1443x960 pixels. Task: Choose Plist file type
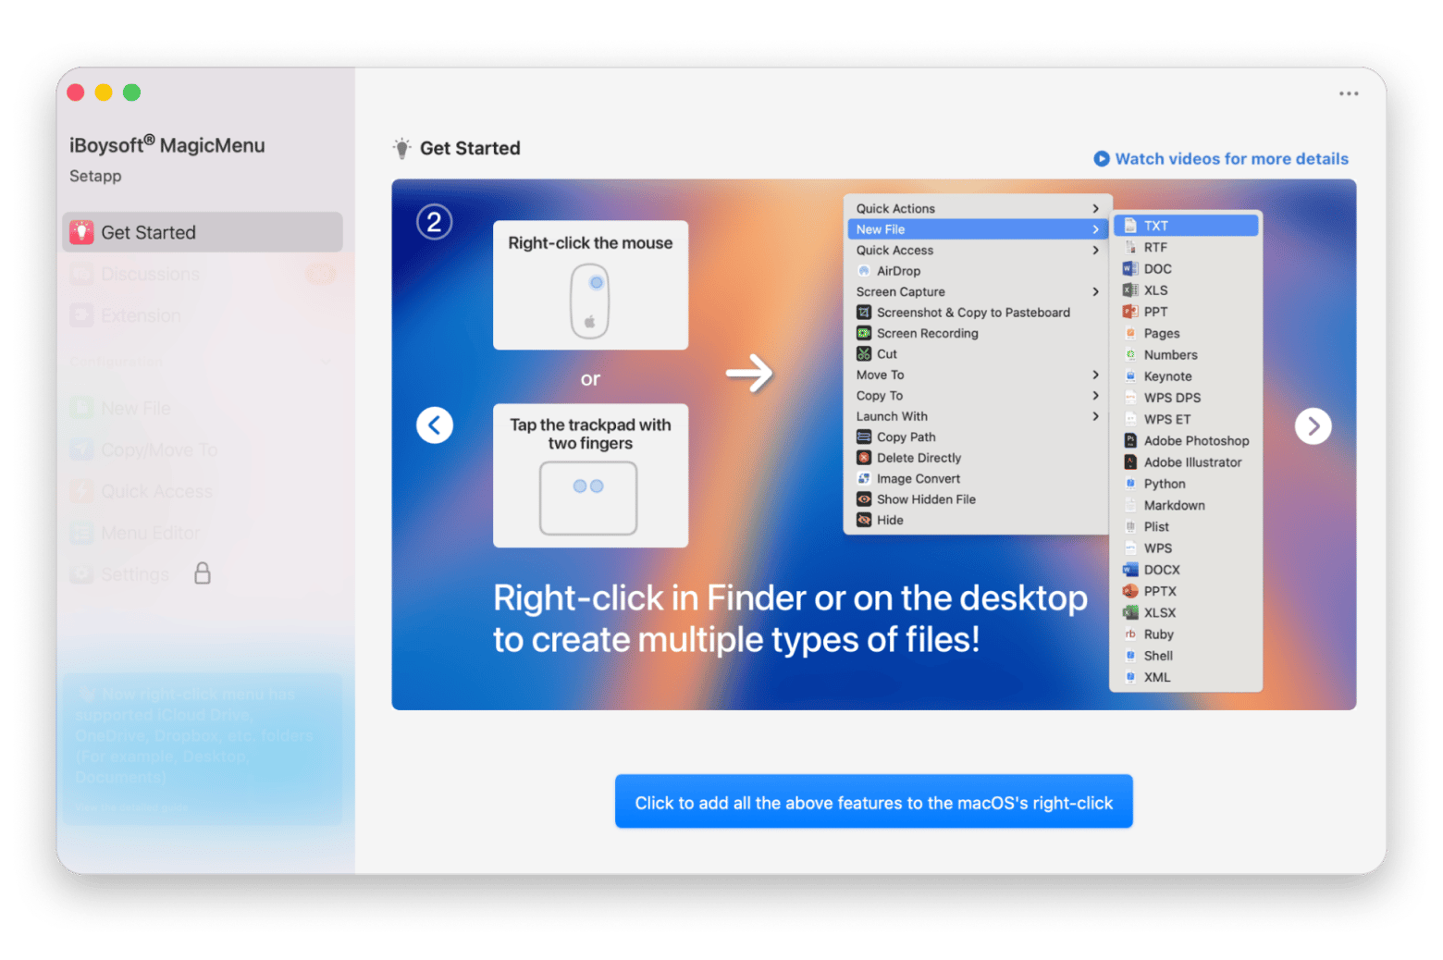pos(1186,526)
